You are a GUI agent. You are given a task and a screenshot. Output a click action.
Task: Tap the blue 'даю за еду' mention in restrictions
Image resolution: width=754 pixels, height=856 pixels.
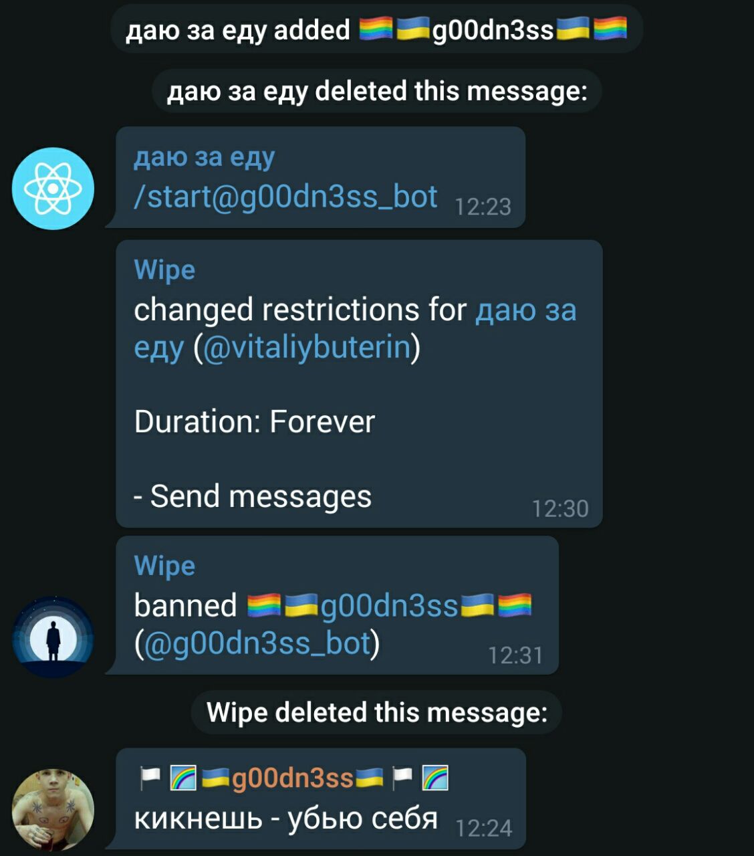[355, 328]
